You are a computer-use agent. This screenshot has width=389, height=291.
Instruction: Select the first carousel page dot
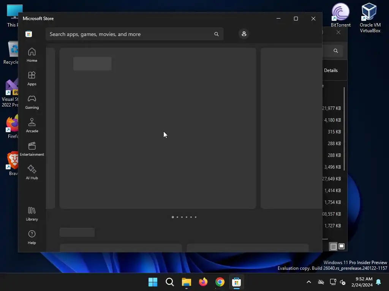click(x=173, y=217)
